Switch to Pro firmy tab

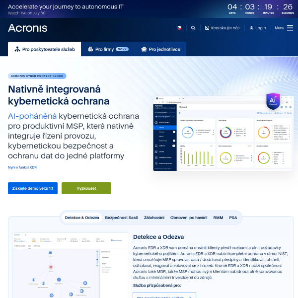tap(108, 49)
